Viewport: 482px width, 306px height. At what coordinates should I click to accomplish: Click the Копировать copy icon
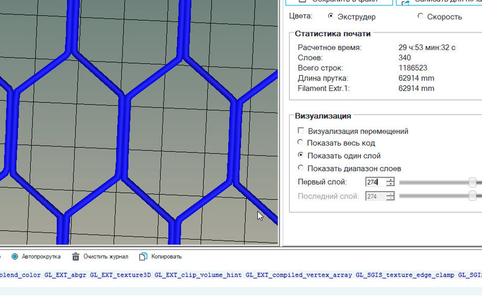[x=143, y=257]
